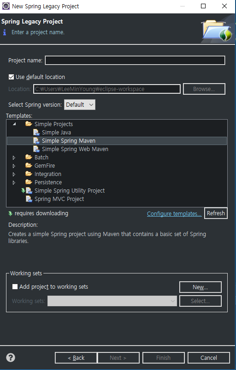Expand the GemFire folder
The height and width of the screenshot is (370, 236).
pyautogui.click(x=14, y=166)
